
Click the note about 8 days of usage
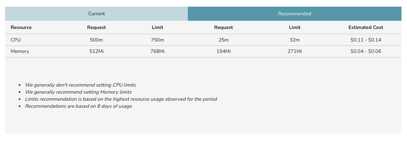[x=78, y=106]
